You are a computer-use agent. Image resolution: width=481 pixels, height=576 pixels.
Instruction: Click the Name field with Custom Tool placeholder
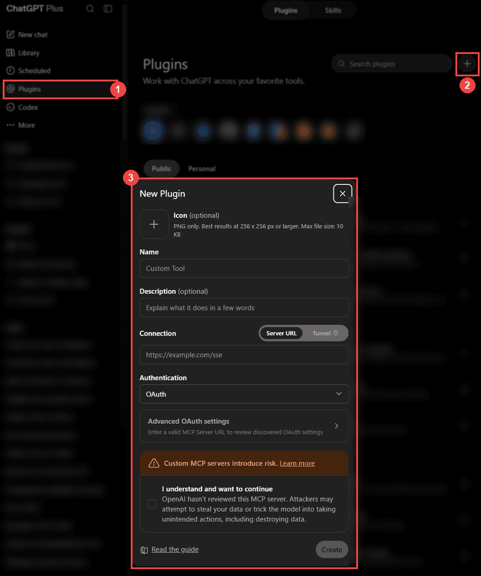pyautogui.click(x=244, y=269)
